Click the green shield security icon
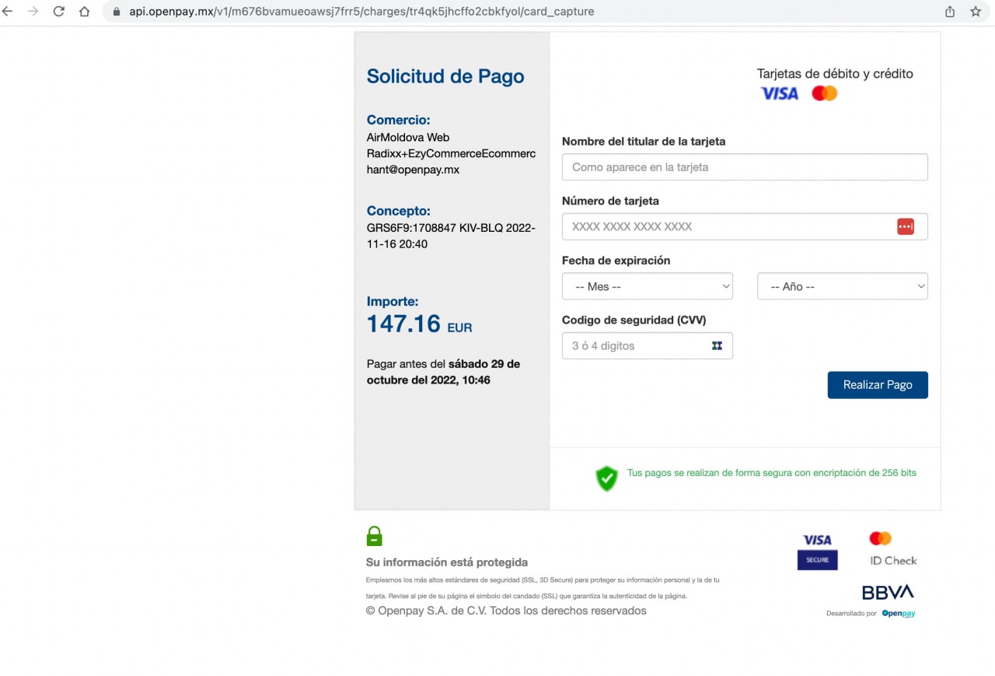The height and width of the screenshot is (676, 995). coord(606,478)
